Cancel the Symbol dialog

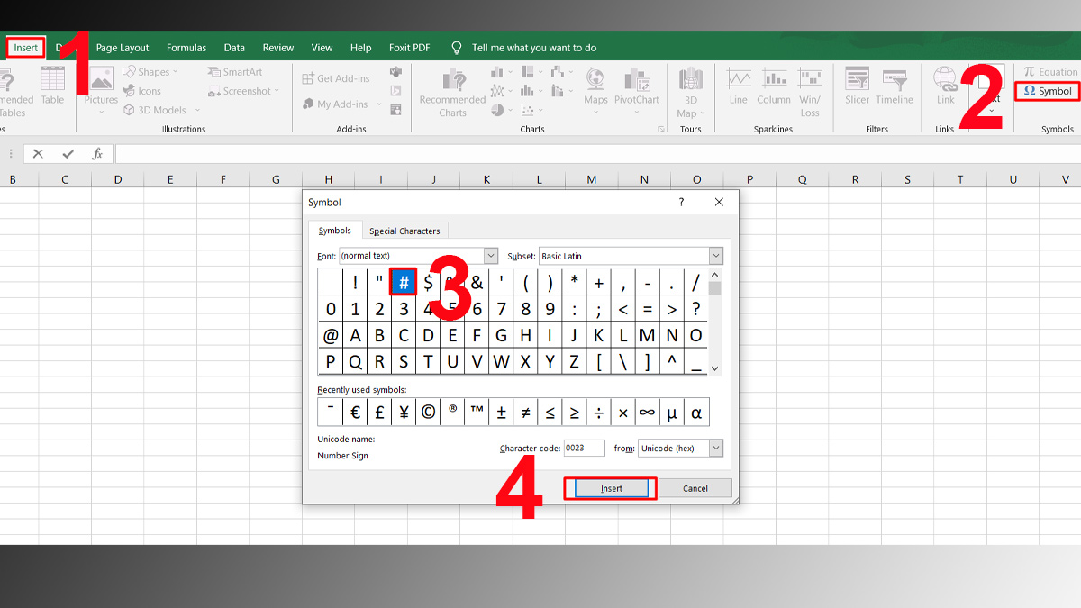695,487
